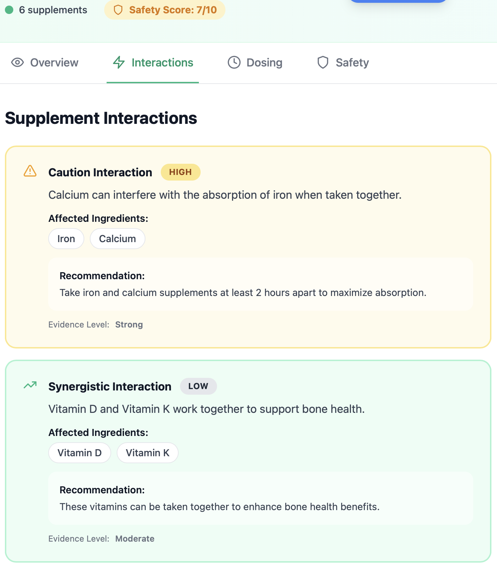Click the Vitamin D ingredient chip
The image size is (497, 571).
[x=80, y=453]
